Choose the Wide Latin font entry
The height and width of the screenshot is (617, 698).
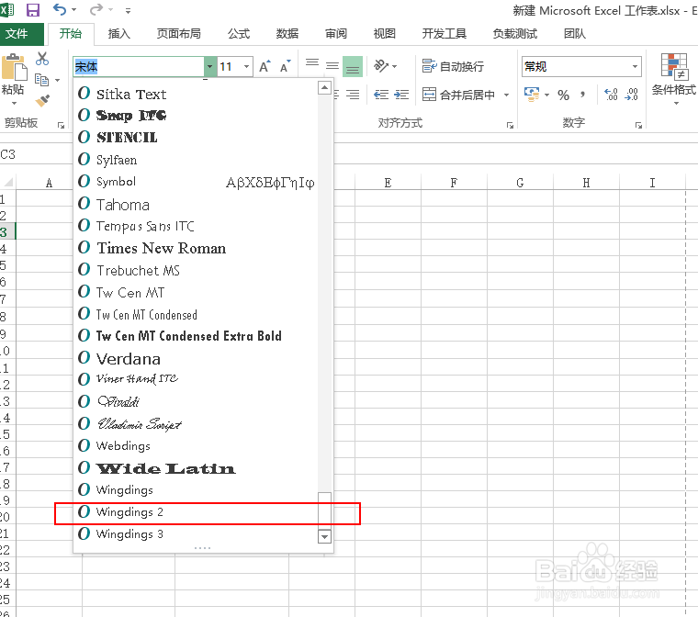tap(197, 468)
